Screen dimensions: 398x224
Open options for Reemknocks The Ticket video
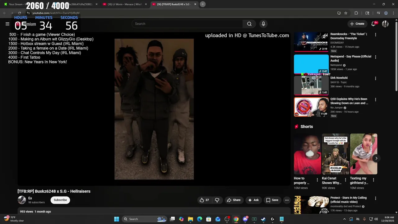(x=375, y=35)
